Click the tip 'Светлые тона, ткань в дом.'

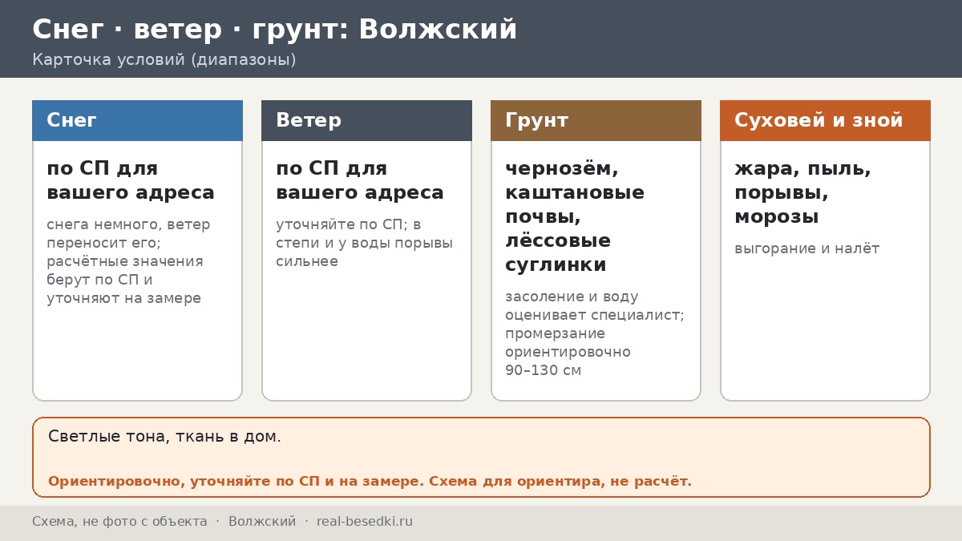click(x=164, y=437)
